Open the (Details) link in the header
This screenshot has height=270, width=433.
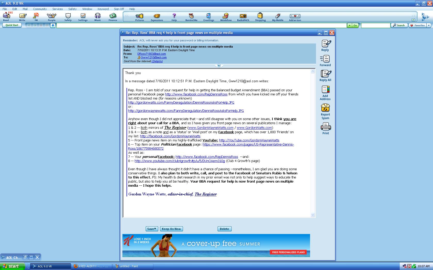click(x=157, y=61)
